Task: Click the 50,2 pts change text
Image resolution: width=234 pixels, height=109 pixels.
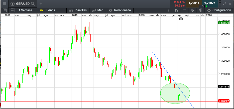Action: click(x=180, y=6)
